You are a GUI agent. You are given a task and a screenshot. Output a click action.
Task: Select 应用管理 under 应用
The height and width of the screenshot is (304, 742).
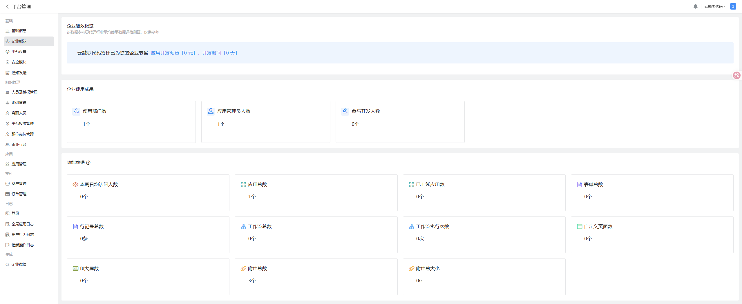click(x=19, y=164)
